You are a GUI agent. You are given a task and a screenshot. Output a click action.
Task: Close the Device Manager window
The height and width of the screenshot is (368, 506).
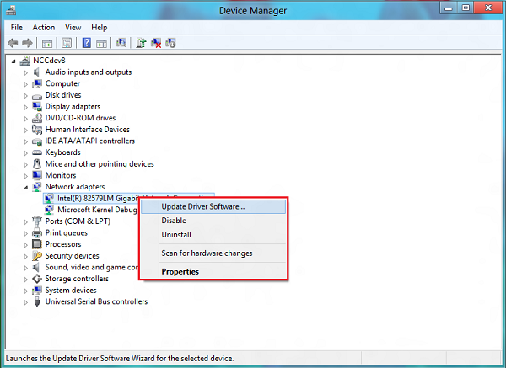tap(488, 8)
